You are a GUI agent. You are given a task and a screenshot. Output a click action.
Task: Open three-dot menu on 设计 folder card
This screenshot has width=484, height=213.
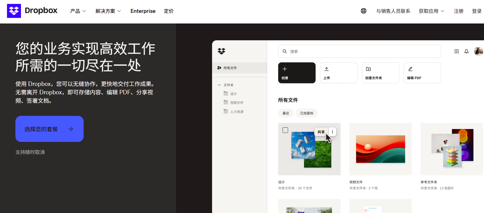[332, 132]
